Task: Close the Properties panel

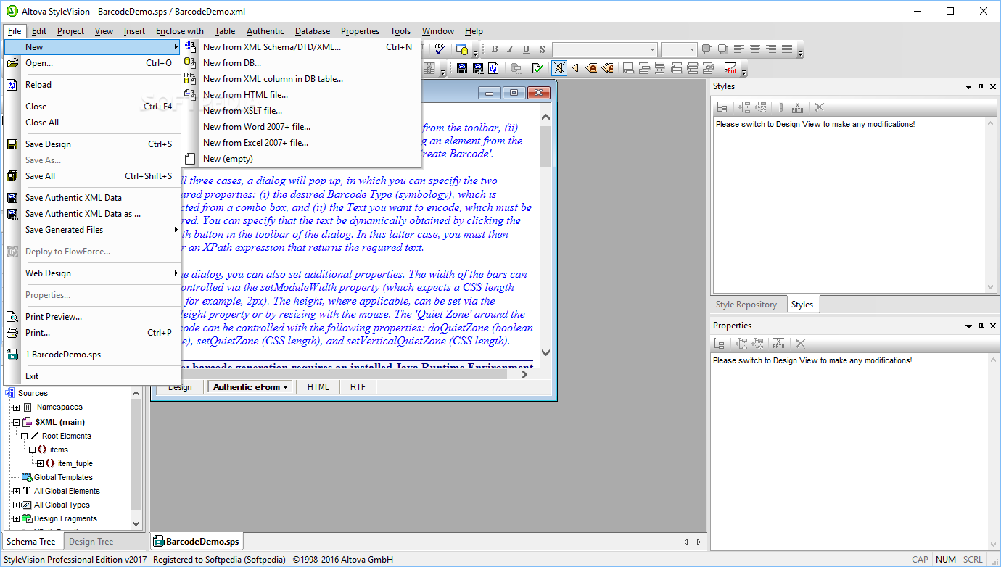Action: point(992,326)
